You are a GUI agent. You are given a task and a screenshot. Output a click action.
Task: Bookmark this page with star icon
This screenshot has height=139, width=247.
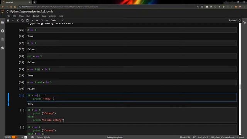(x=202, y=7)
